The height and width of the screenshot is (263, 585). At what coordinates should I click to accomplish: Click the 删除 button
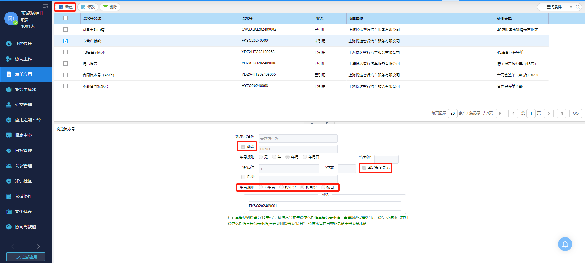(110, 7)
